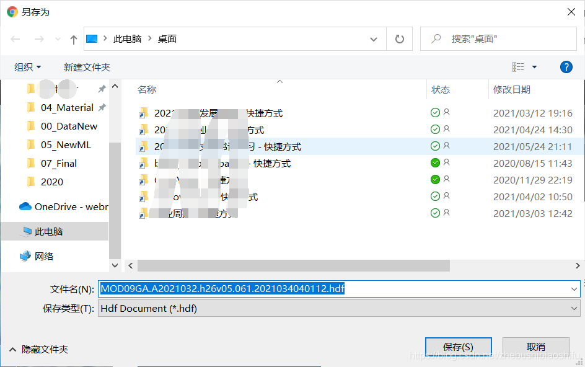Expand the 文件名 dropdown arrow
585x367 pixels.
(x=574, y=289)
